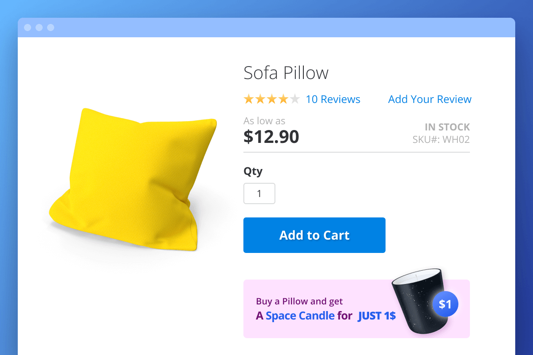Click the Space Candle product image

pos(417,302)
